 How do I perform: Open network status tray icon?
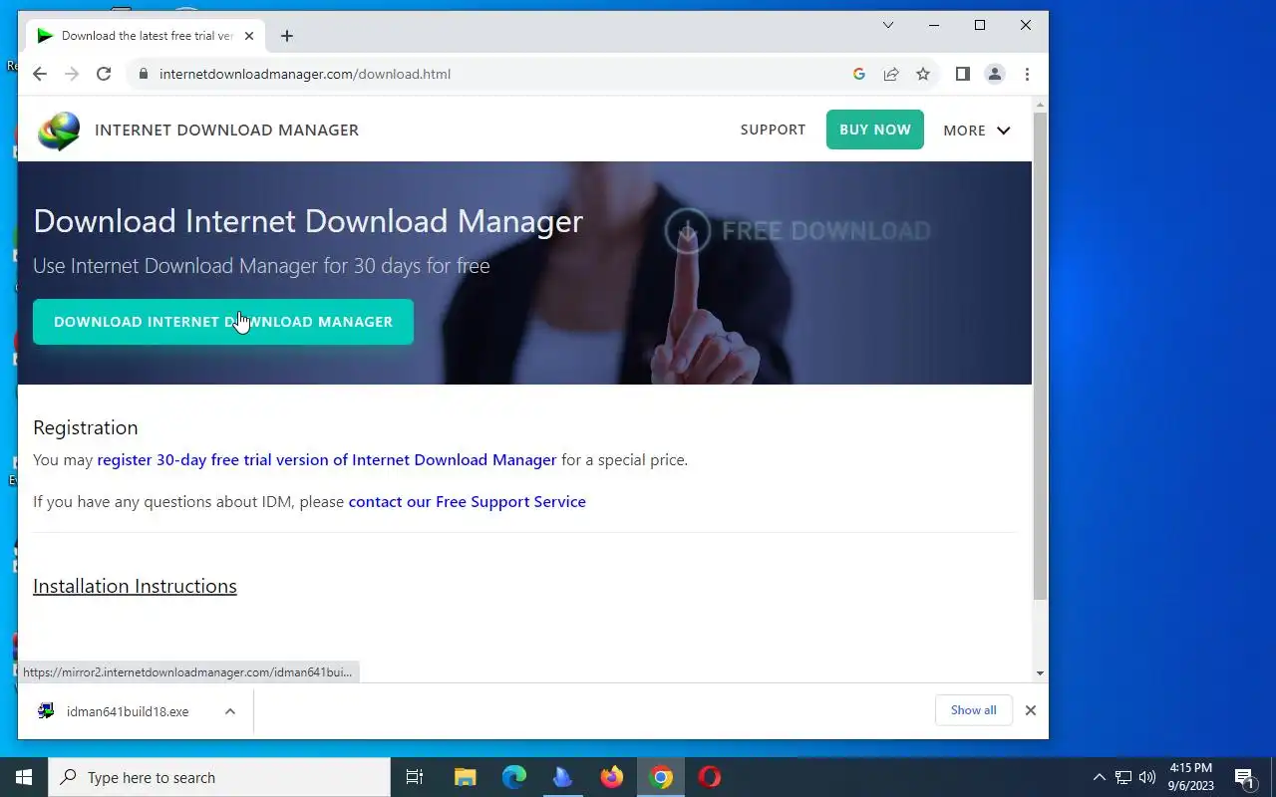[x=1123, y=777]
